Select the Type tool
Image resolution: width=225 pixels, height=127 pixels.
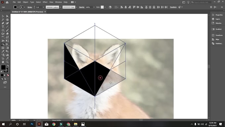[x=3, y=27]
